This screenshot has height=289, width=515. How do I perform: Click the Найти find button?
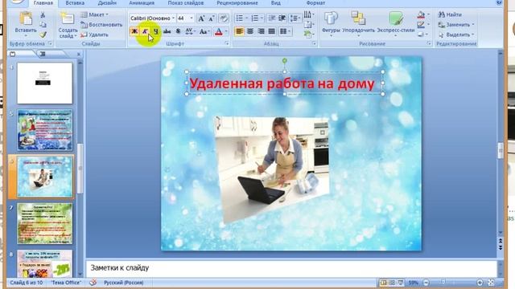pyautogui.click(x=450, y=14)
